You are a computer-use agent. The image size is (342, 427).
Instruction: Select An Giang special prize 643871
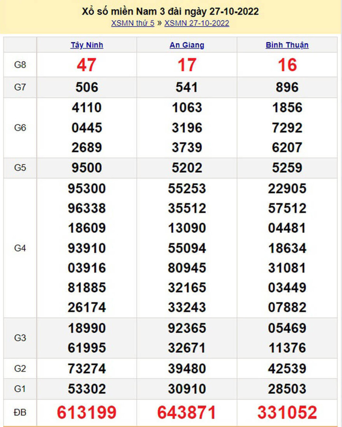click(x=187, y=412)
